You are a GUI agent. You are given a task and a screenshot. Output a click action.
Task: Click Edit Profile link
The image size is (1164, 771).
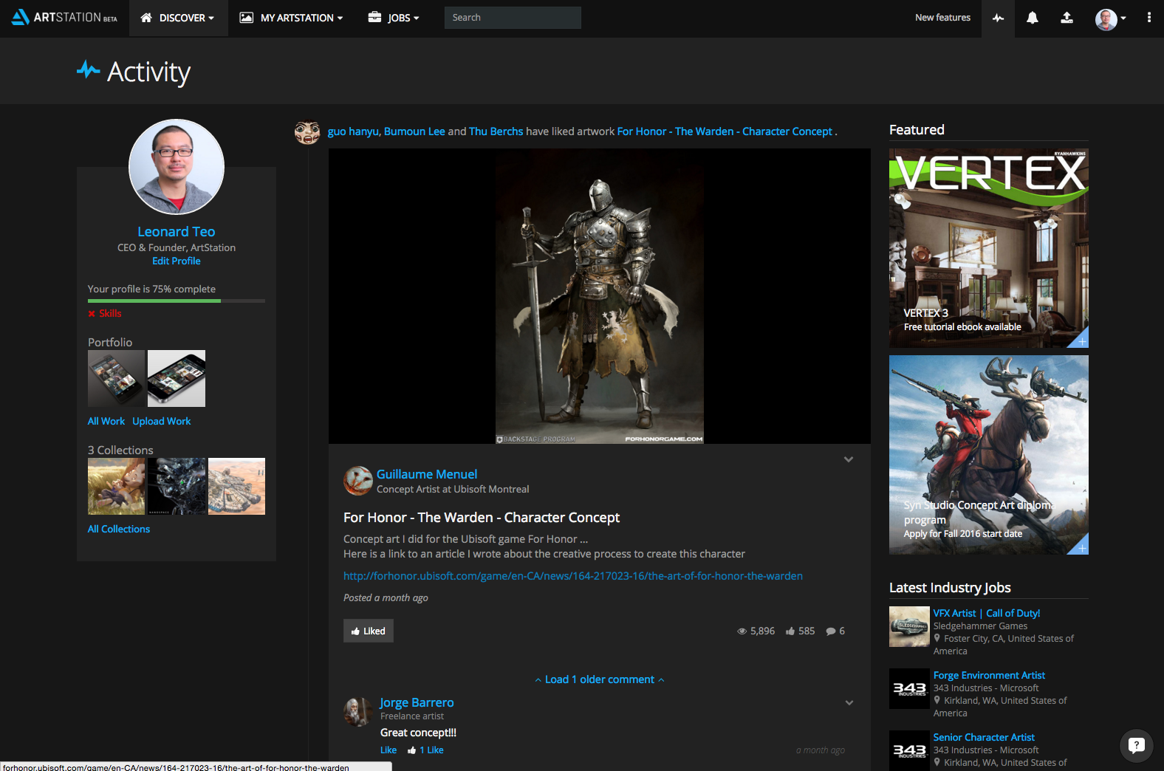coord(177,261)
